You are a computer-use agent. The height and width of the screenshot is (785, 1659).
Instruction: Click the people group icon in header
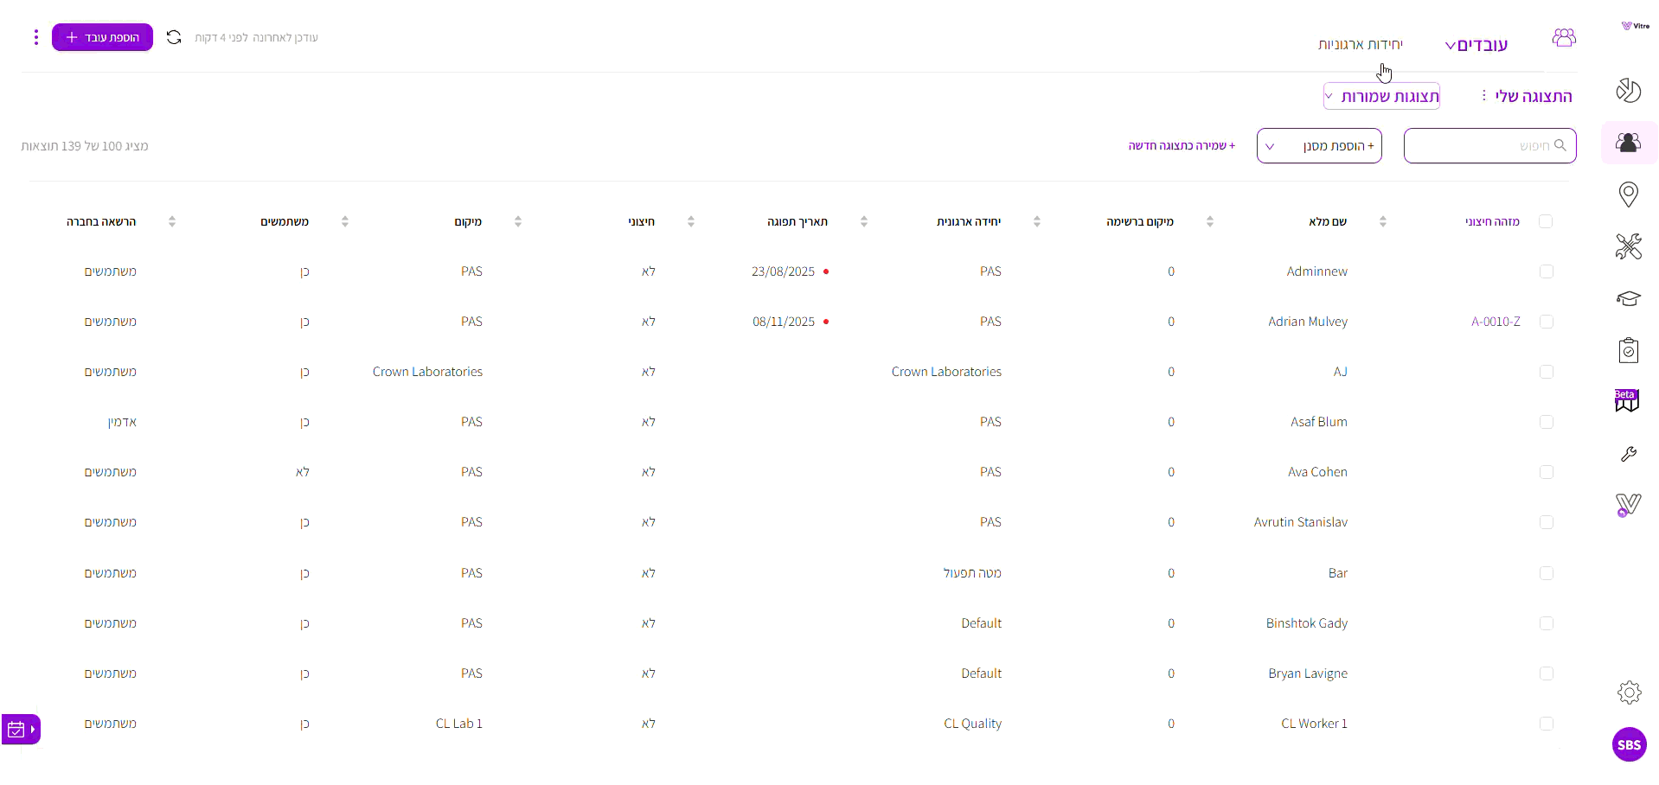(x=1564, y=37)
